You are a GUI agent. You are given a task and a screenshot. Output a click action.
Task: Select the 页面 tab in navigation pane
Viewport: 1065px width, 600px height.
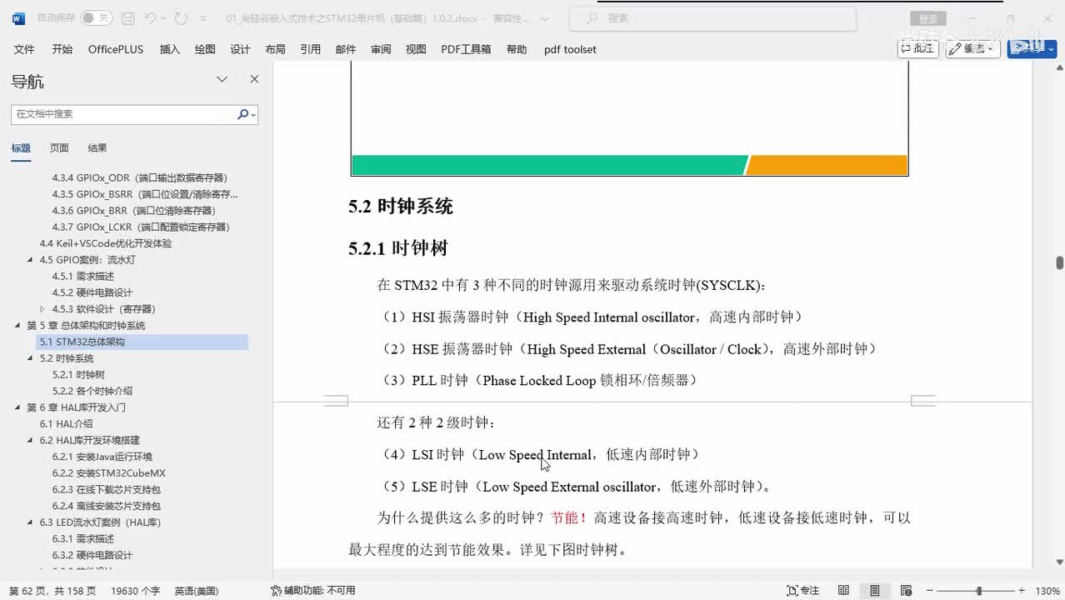59,147
